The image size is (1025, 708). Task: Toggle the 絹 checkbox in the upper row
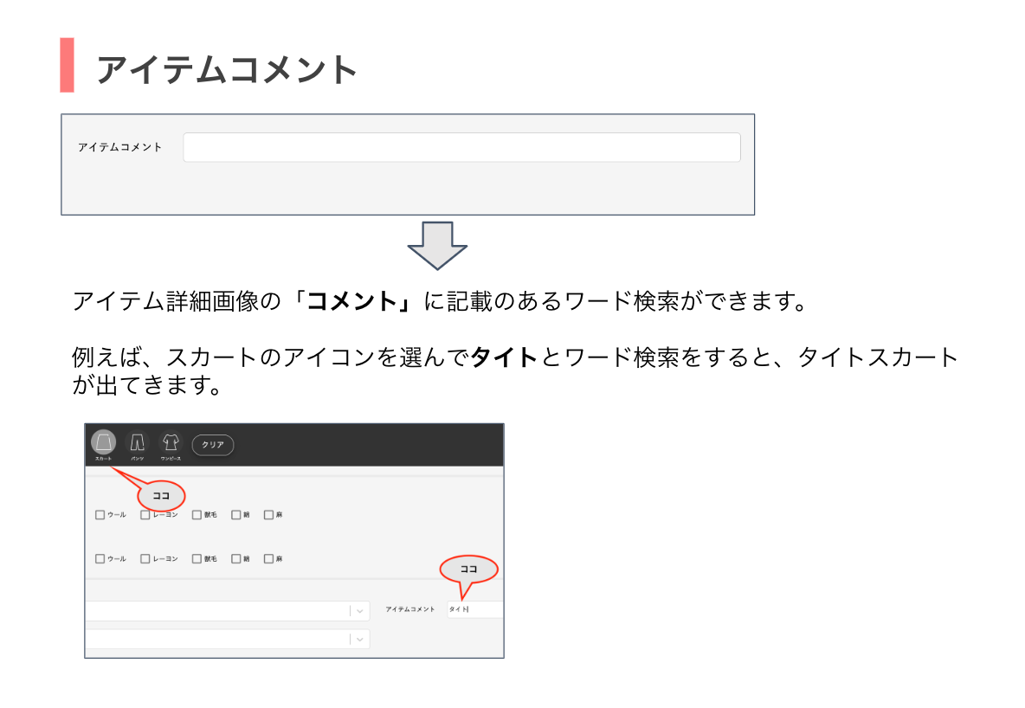235,515
